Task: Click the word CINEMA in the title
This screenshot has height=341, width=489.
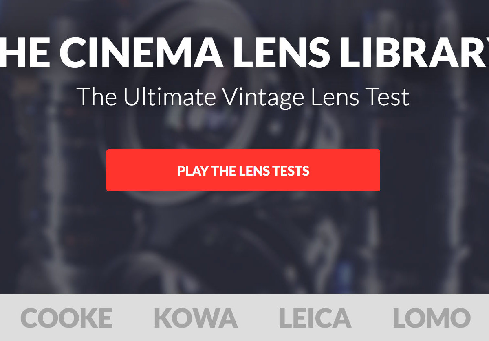Action: tap(149, 53)
